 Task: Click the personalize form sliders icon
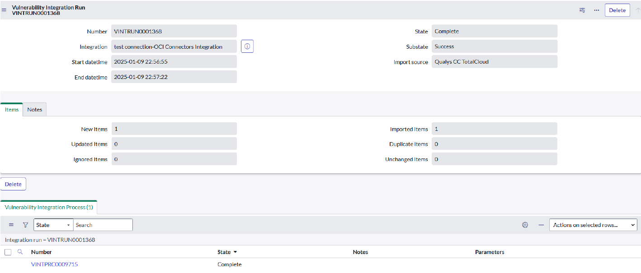582,10
